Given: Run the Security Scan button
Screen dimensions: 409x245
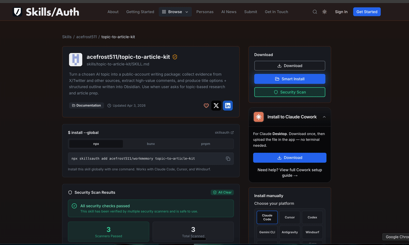Looking at the screenshot, I should [x=290, y=92].
